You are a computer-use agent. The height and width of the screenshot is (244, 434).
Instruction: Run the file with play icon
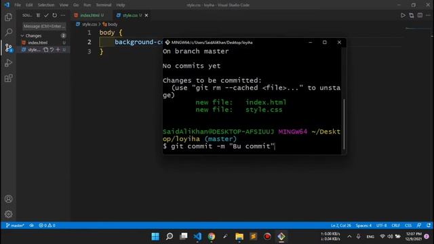pos(403,15)
